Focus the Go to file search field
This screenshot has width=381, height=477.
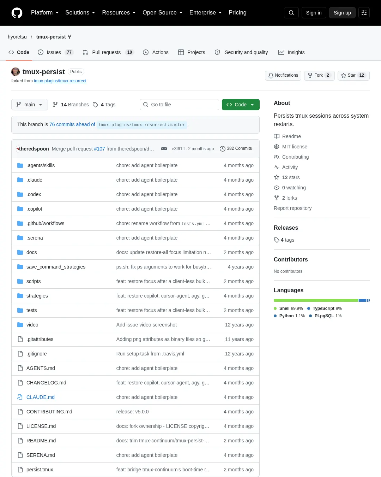coord(179,105)
